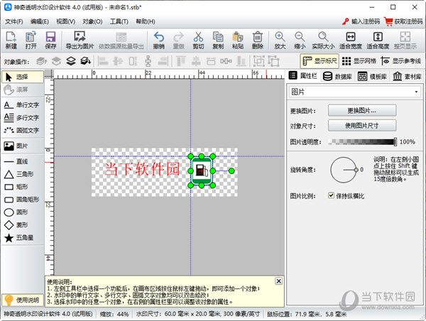Select the 菱形 diamond tool
This screenshot has width=426, height=321.
pos(22,225)
